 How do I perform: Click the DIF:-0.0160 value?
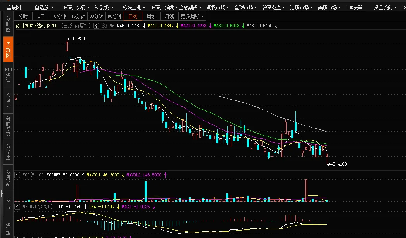(69, 207)
